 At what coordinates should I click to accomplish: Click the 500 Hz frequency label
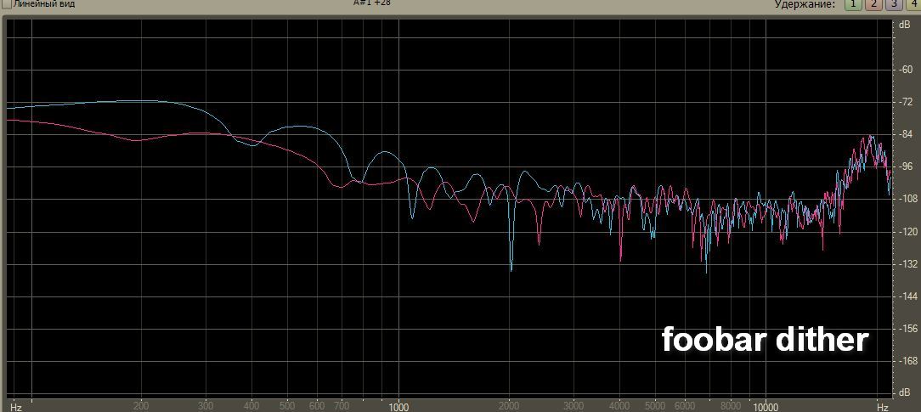click(x=287, y=406)
